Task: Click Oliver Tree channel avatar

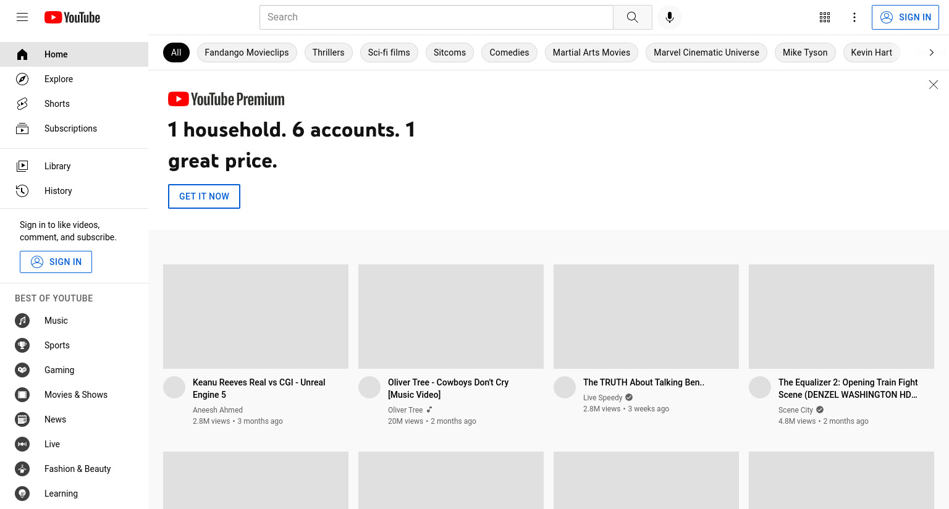Action: (x=369, y=387)
